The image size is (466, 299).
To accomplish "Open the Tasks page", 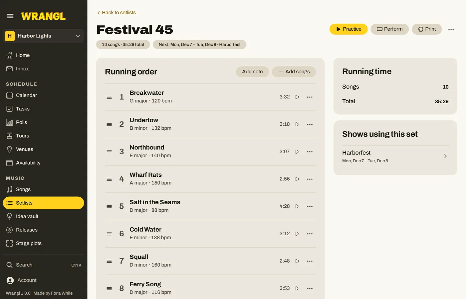I will coord(44,109).
